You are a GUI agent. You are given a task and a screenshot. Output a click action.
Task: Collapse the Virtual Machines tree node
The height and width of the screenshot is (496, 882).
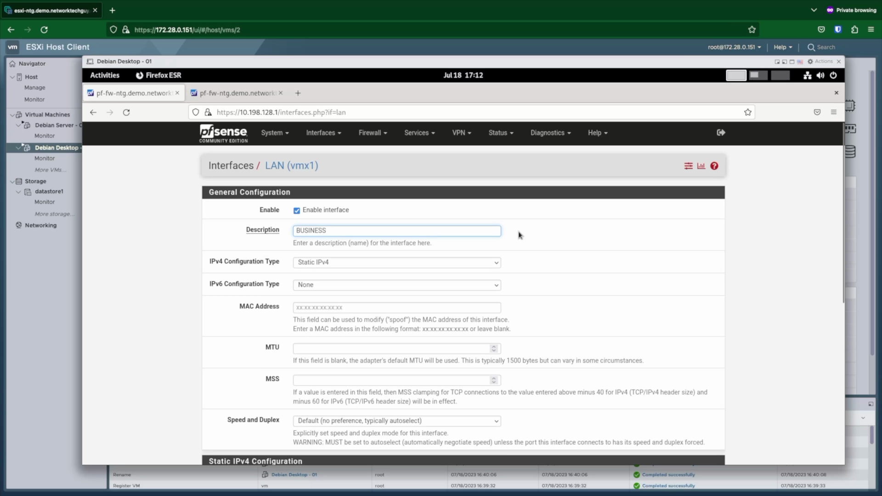[x=12, y=115]
